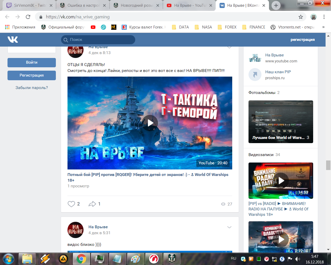
Task: Open the Потный бой [PIP] против [RQGER] link
Action: click(148, 177)
